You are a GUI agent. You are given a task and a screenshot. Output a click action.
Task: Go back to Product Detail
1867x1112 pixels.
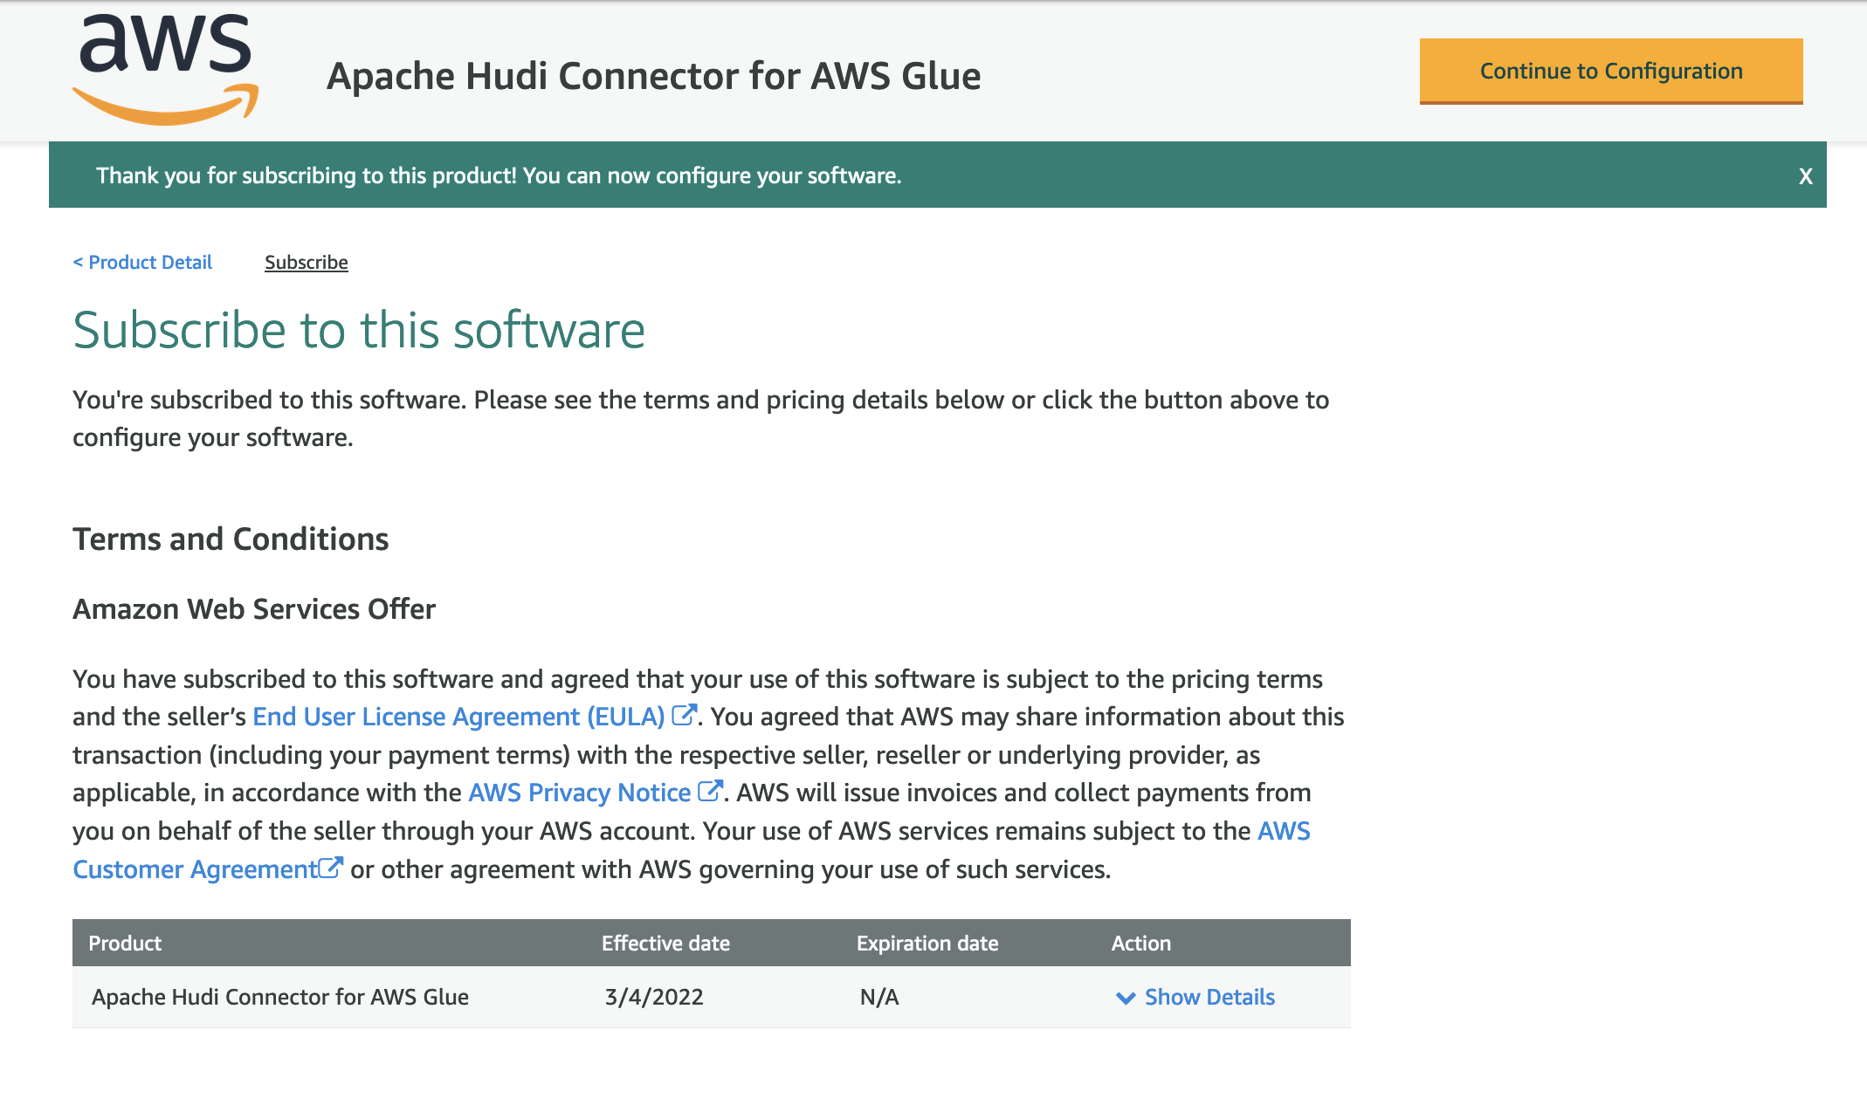click(142, 262)
